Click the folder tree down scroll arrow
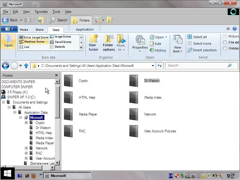 57,163
